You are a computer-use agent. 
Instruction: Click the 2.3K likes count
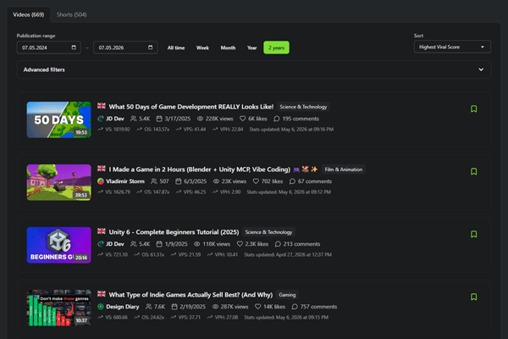257,244
